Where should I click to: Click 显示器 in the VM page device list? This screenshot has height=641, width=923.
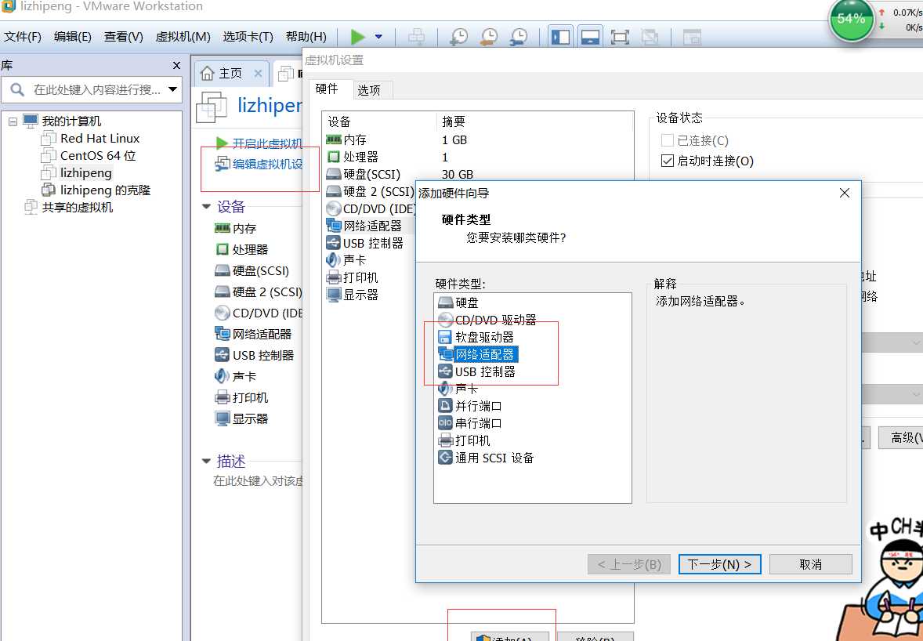(241, 419)
